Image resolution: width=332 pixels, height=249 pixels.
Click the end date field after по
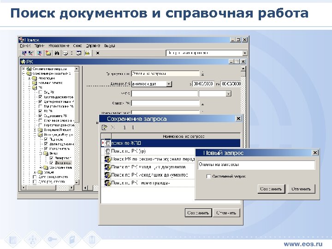pos(231,84)
